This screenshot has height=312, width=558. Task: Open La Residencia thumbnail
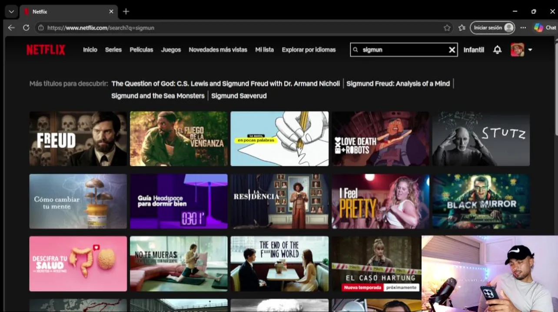tap(279, 201)
